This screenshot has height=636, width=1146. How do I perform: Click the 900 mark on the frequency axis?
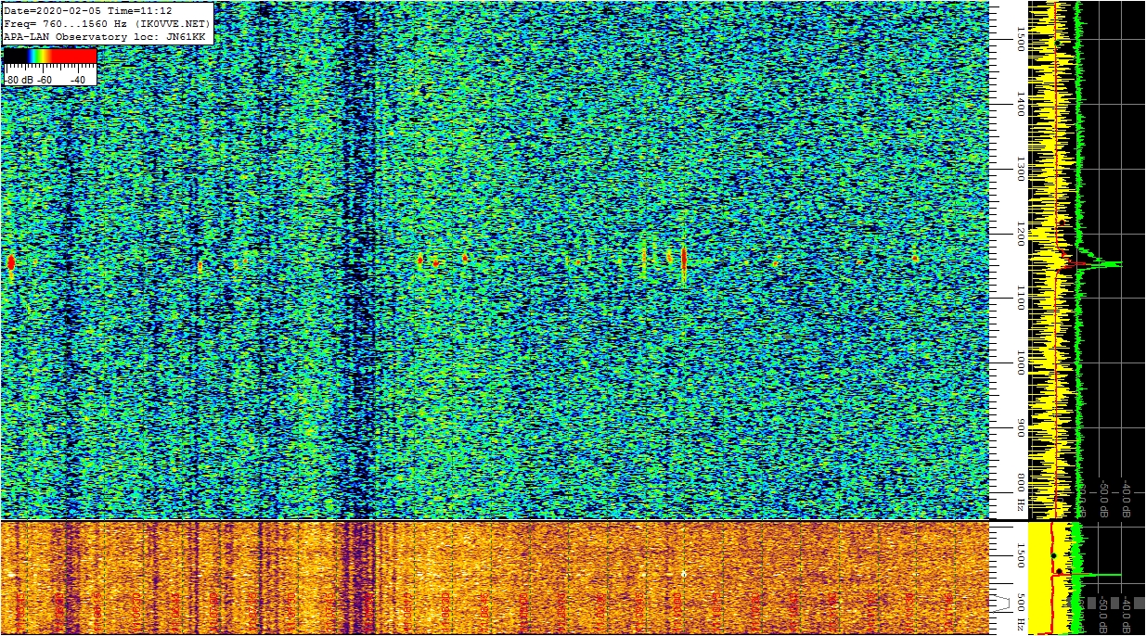click(x=1020, y=427)
